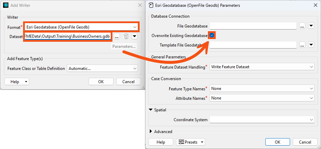Open the Feature Dataset Handling dropdown

pos(262,67)
